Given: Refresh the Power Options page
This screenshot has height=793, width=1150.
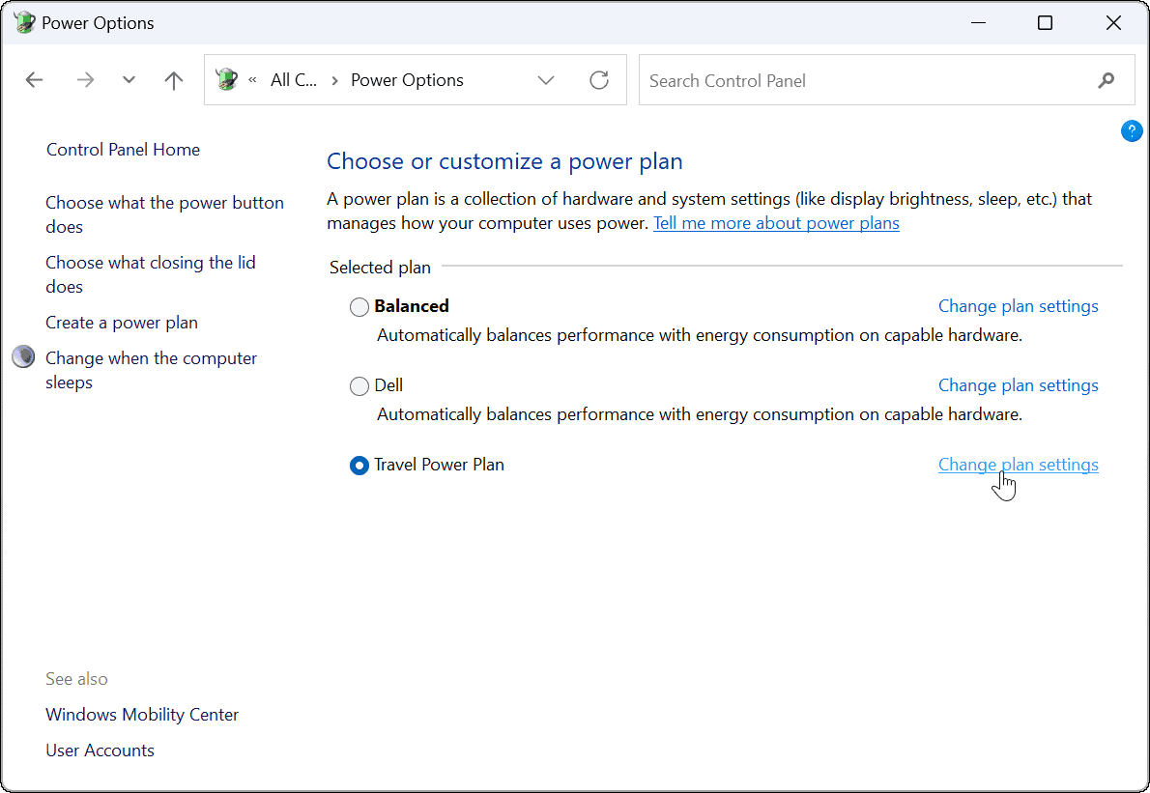Looking at the screenshot, I should point(599,80).
